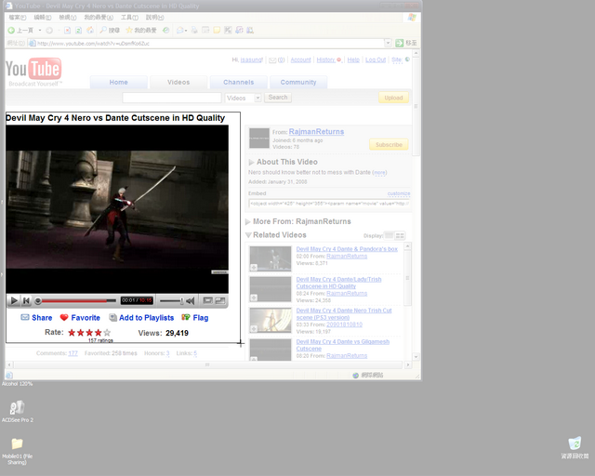This screenshot has height=476, width=595.
Task: Rate the video one star via first star
Action: (72, 333)
